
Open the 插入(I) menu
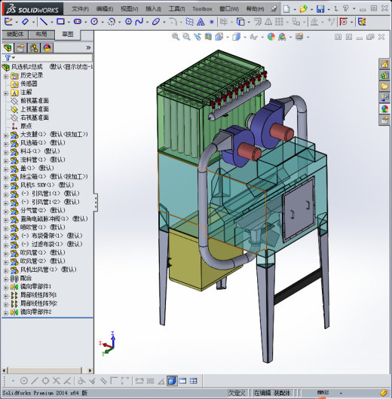[153, 9]
